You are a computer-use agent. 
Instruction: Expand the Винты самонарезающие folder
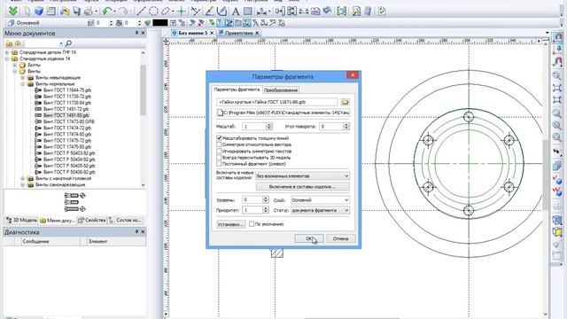click(x=23, y=185)
